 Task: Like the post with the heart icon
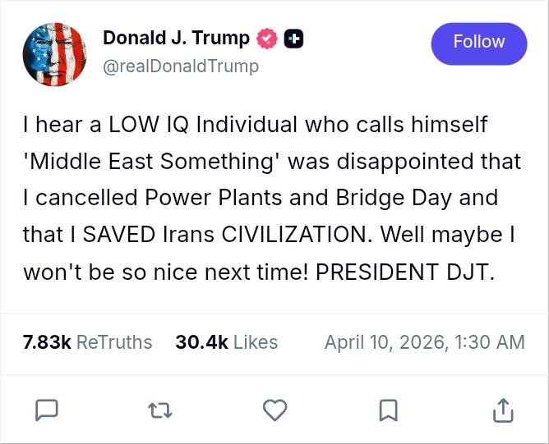click(274, 410)
